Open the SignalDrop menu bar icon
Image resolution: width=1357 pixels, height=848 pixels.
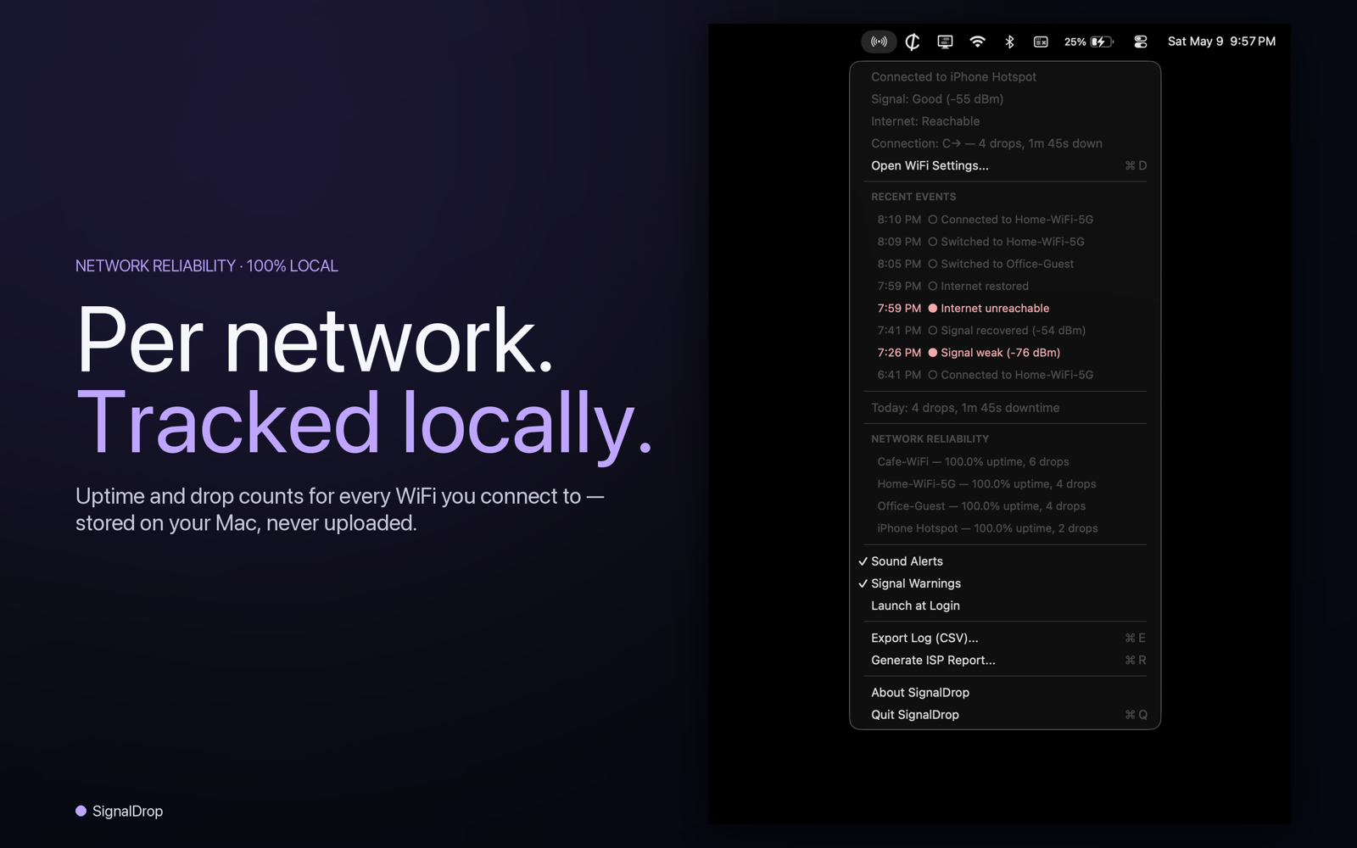point(879,42)
